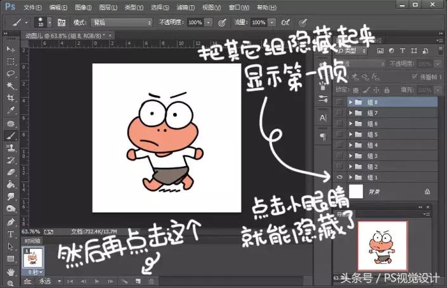Open the 窗口 menu
The height and width of the screenshot is (288, 447).
(239, 8)
